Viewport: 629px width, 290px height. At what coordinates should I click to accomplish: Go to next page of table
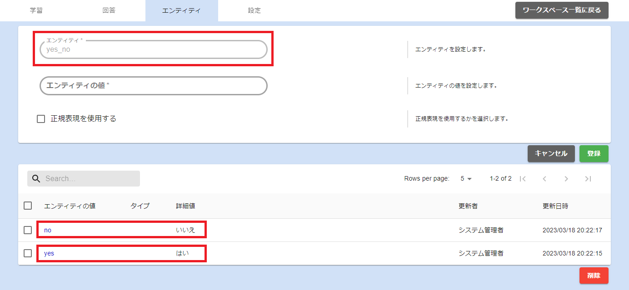pos(566,179)
